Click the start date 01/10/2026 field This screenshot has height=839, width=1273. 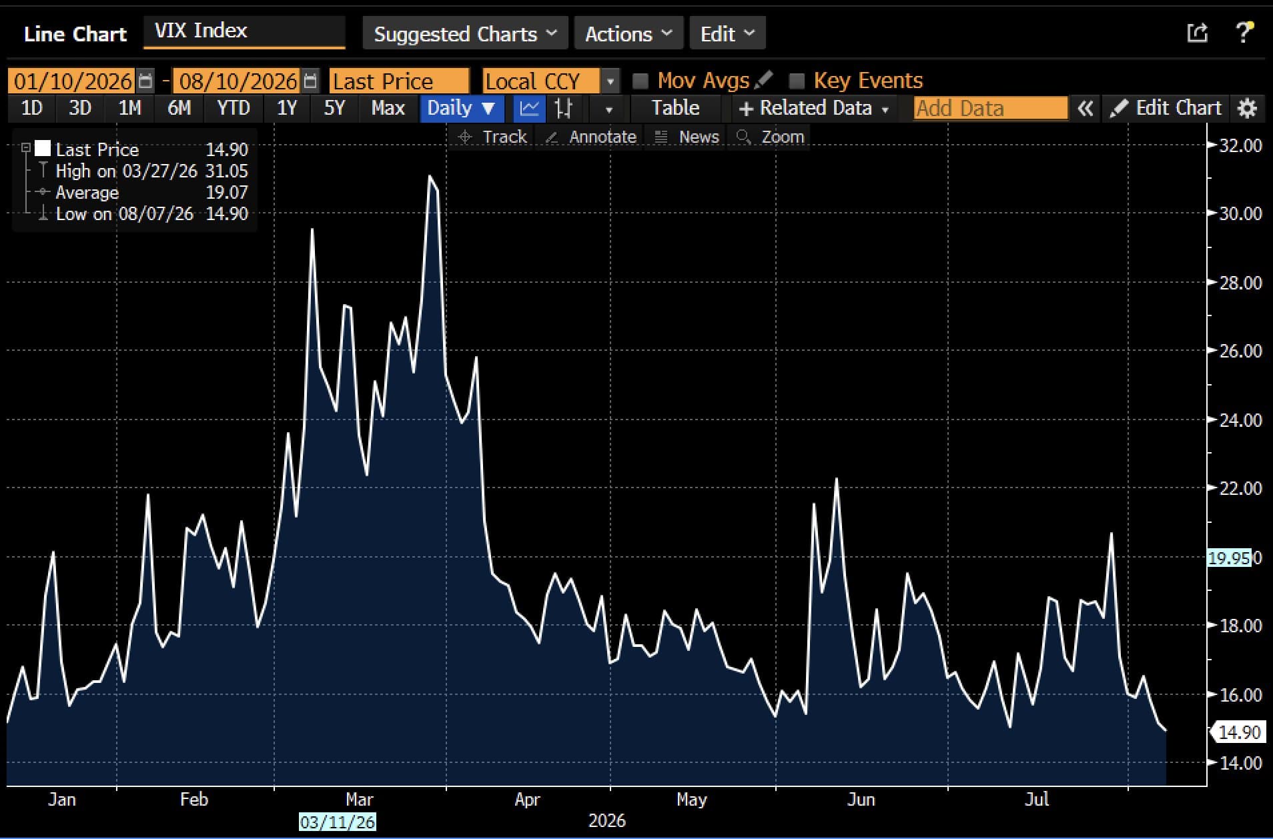click(72, 81)
